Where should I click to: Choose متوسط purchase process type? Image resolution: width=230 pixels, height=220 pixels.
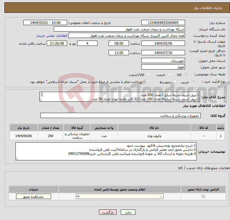[174, 82]
